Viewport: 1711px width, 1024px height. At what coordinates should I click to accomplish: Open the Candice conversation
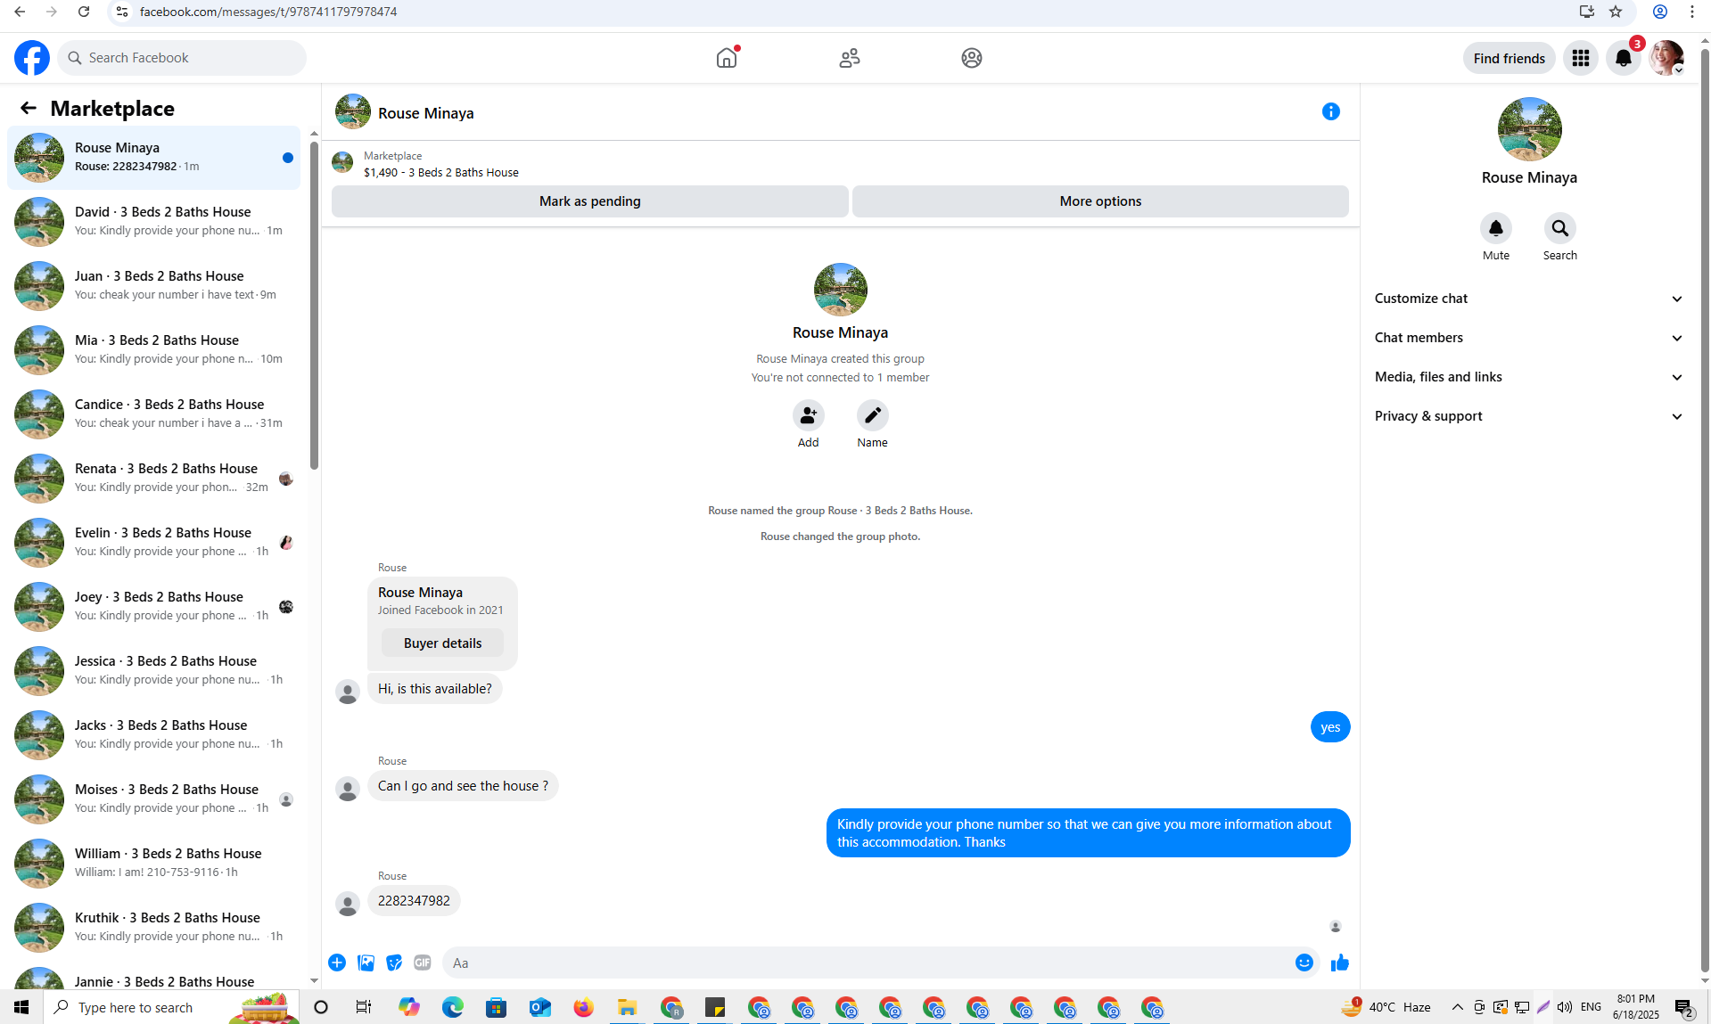[x=153, y=414]
